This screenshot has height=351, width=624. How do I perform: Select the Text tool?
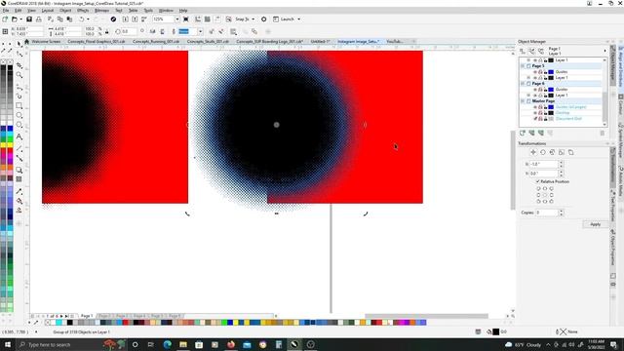pos(19,136)
